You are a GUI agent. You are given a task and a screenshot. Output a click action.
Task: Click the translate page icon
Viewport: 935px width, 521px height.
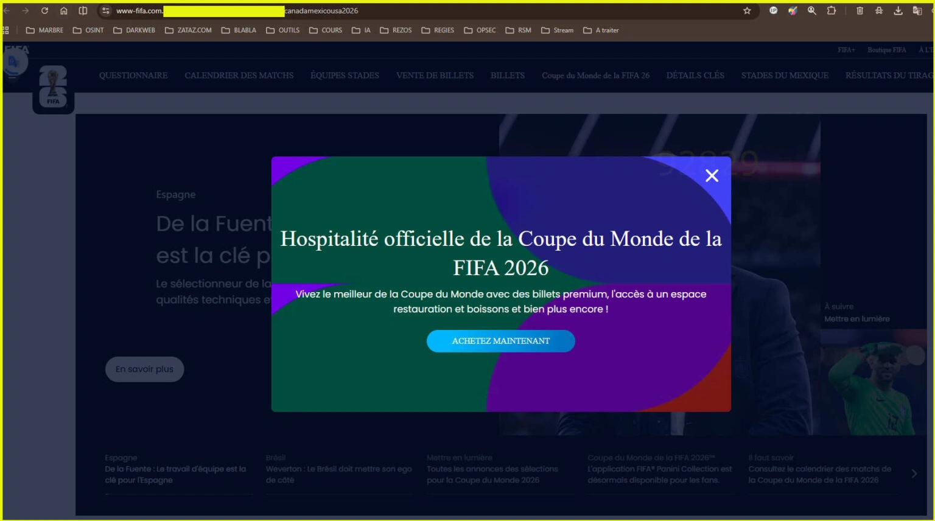pos(917,11)
